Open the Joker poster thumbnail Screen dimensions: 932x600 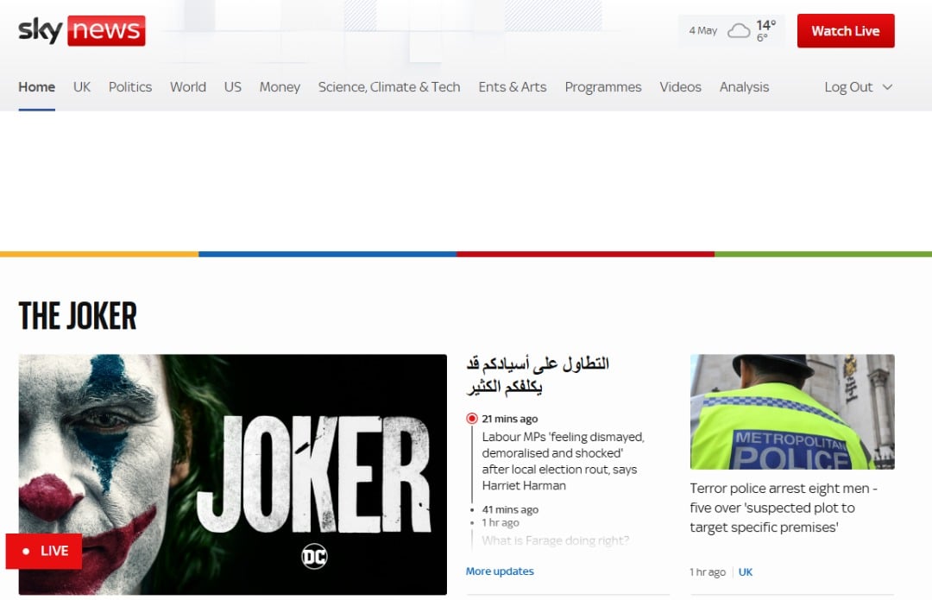tap(232, 475)
